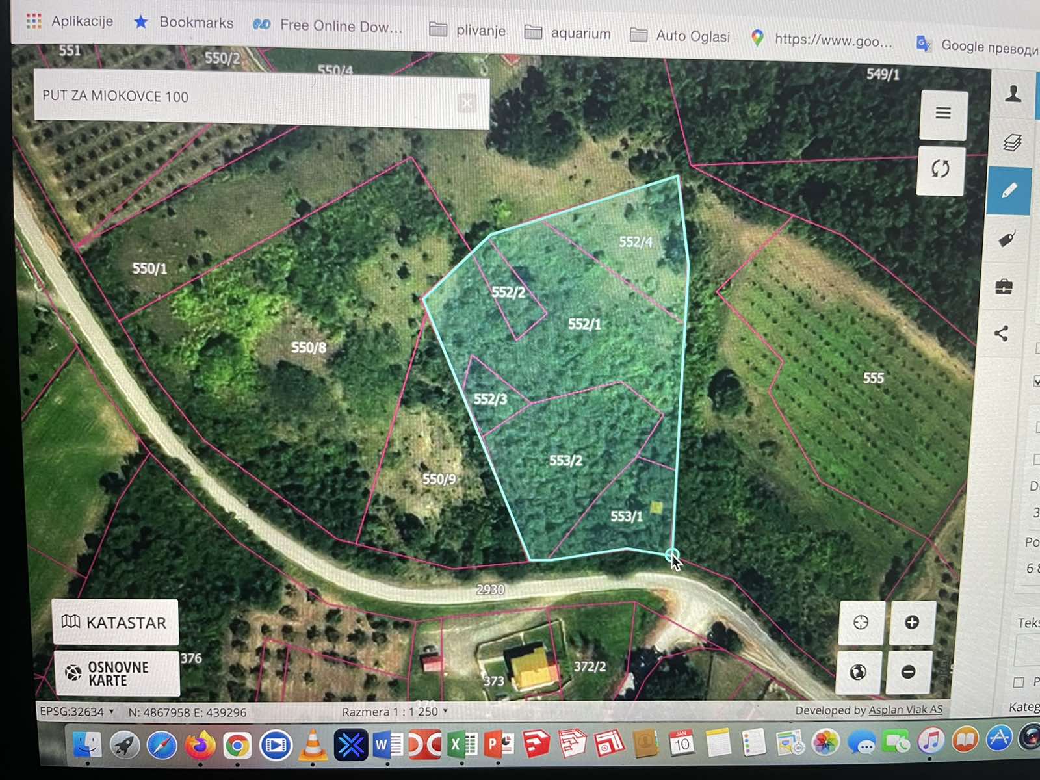The image size is (1040, 780).
Task: Toggle the checkbox below the Tekst field
Action: point(1019,682)
